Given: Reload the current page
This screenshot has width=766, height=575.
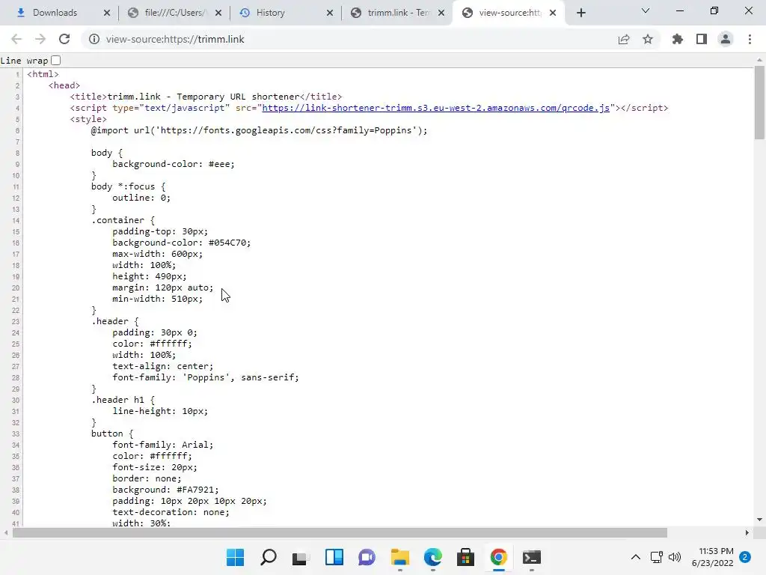Looking at the screenshot, I should (x=64, y=39).
